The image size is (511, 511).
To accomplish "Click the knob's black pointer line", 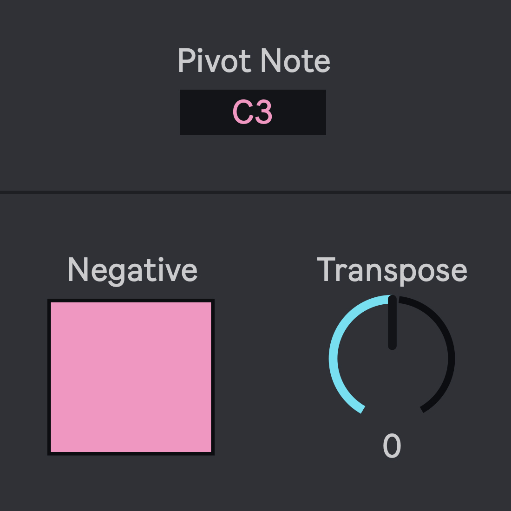I will [x=392, y=325].
